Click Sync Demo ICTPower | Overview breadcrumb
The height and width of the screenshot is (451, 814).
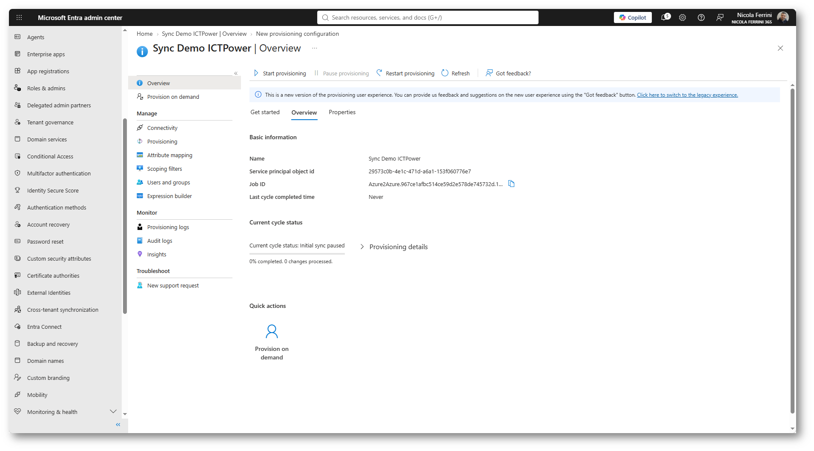point(204,34)
